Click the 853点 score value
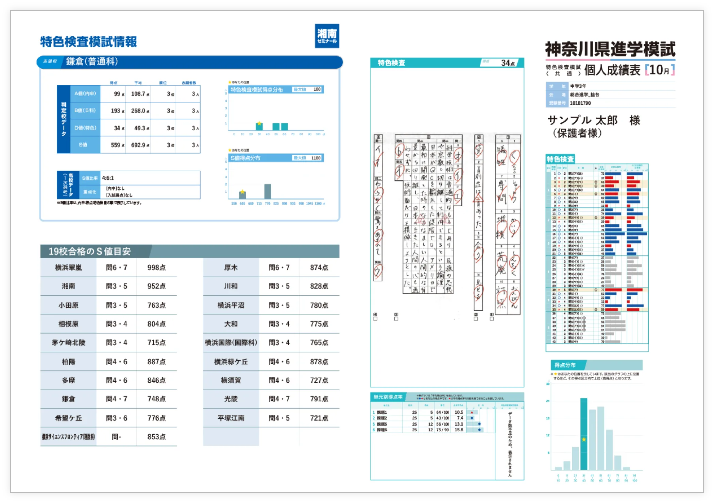714x503 pixels. coord(156,437)
